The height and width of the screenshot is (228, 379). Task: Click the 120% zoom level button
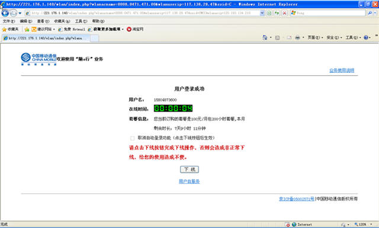(x=360, y=224)
